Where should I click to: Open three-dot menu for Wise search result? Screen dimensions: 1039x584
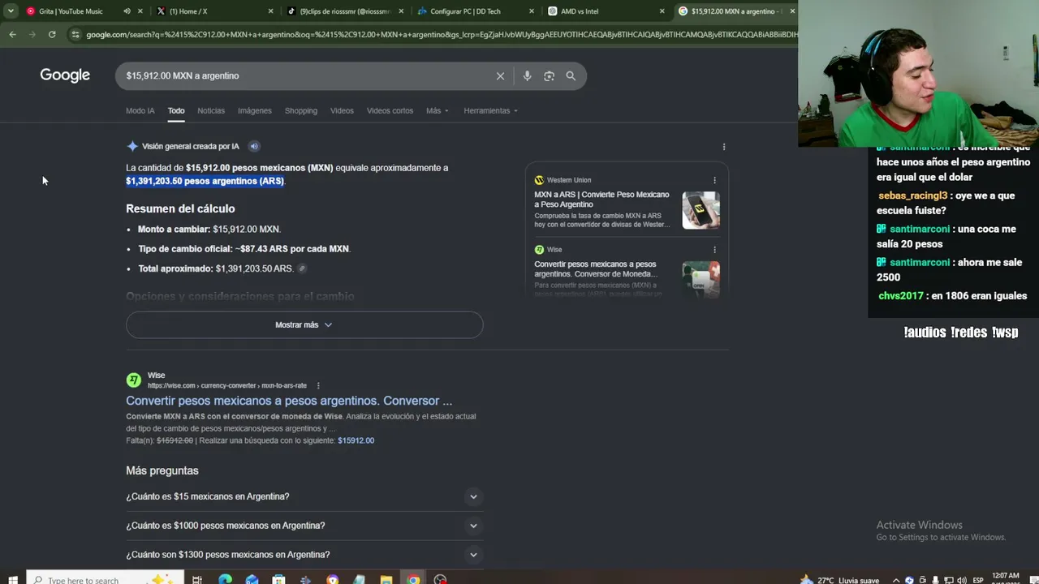318,386
